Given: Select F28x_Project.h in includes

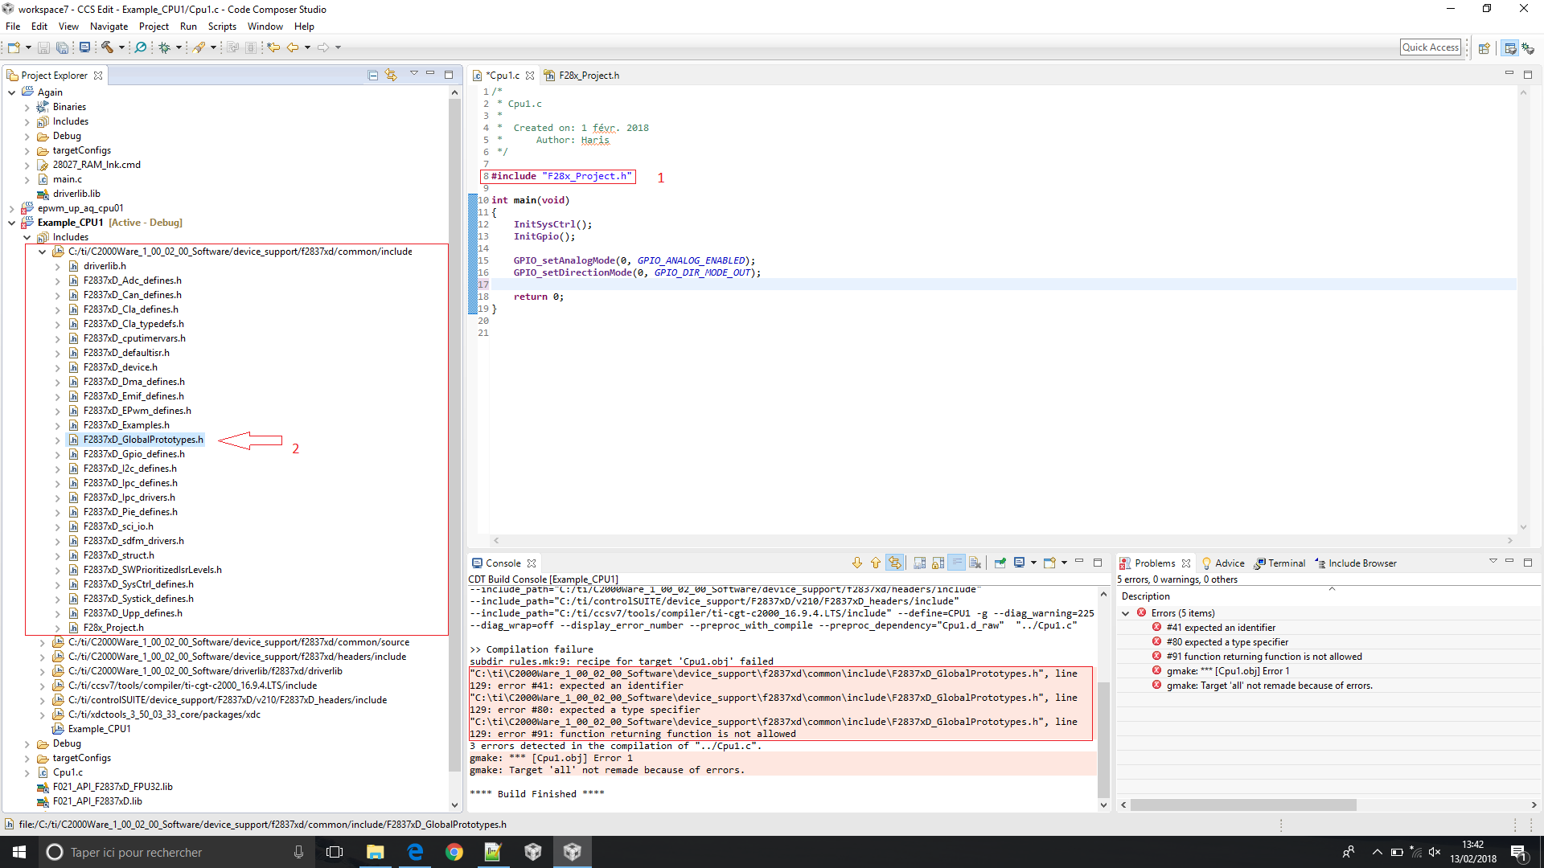Looking at the screenshot, I should tap(113, 628).
